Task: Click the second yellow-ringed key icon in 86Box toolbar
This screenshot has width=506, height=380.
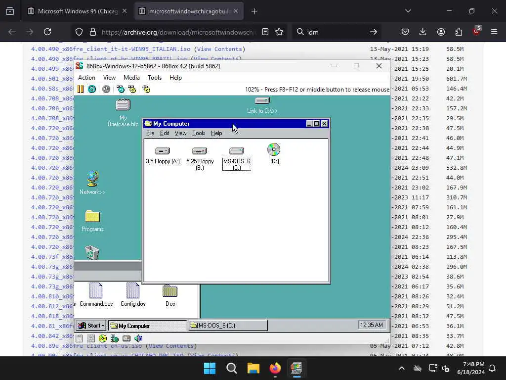Action: coord(132,89)
